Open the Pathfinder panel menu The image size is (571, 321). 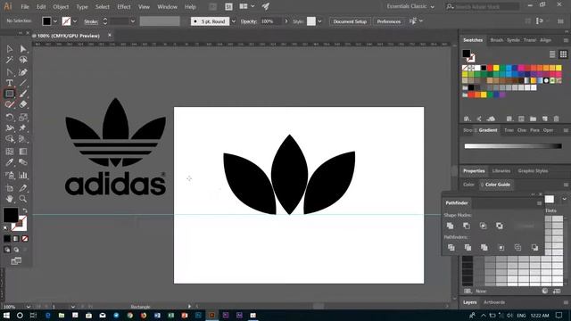539,203
